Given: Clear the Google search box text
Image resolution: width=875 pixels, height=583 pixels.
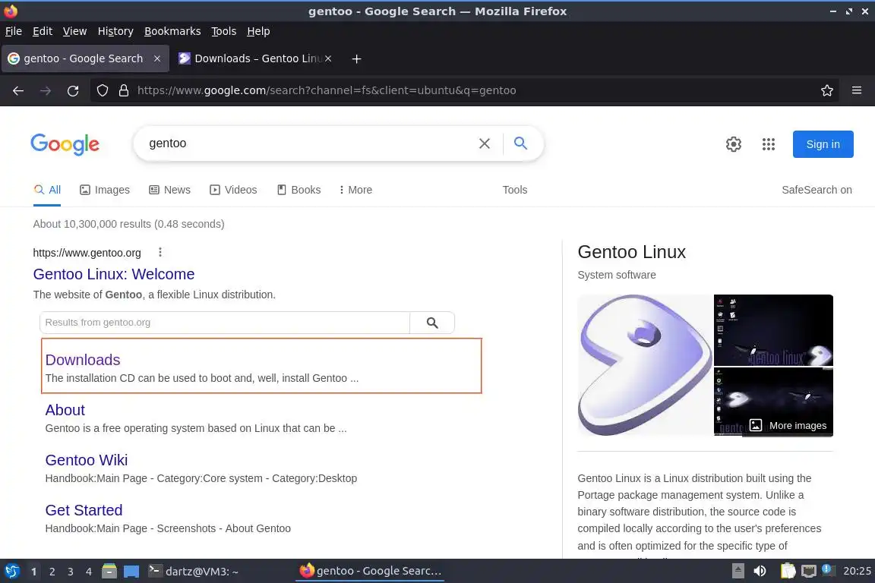Looking at the screenshot, I should click(x=485, y=143).
